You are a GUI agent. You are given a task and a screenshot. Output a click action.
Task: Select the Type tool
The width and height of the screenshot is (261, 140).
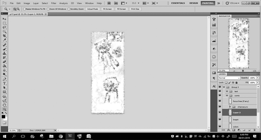(x=4, y=83)
